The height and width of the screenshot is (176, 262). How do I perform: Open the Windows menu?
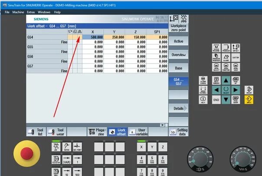(44, 12)
